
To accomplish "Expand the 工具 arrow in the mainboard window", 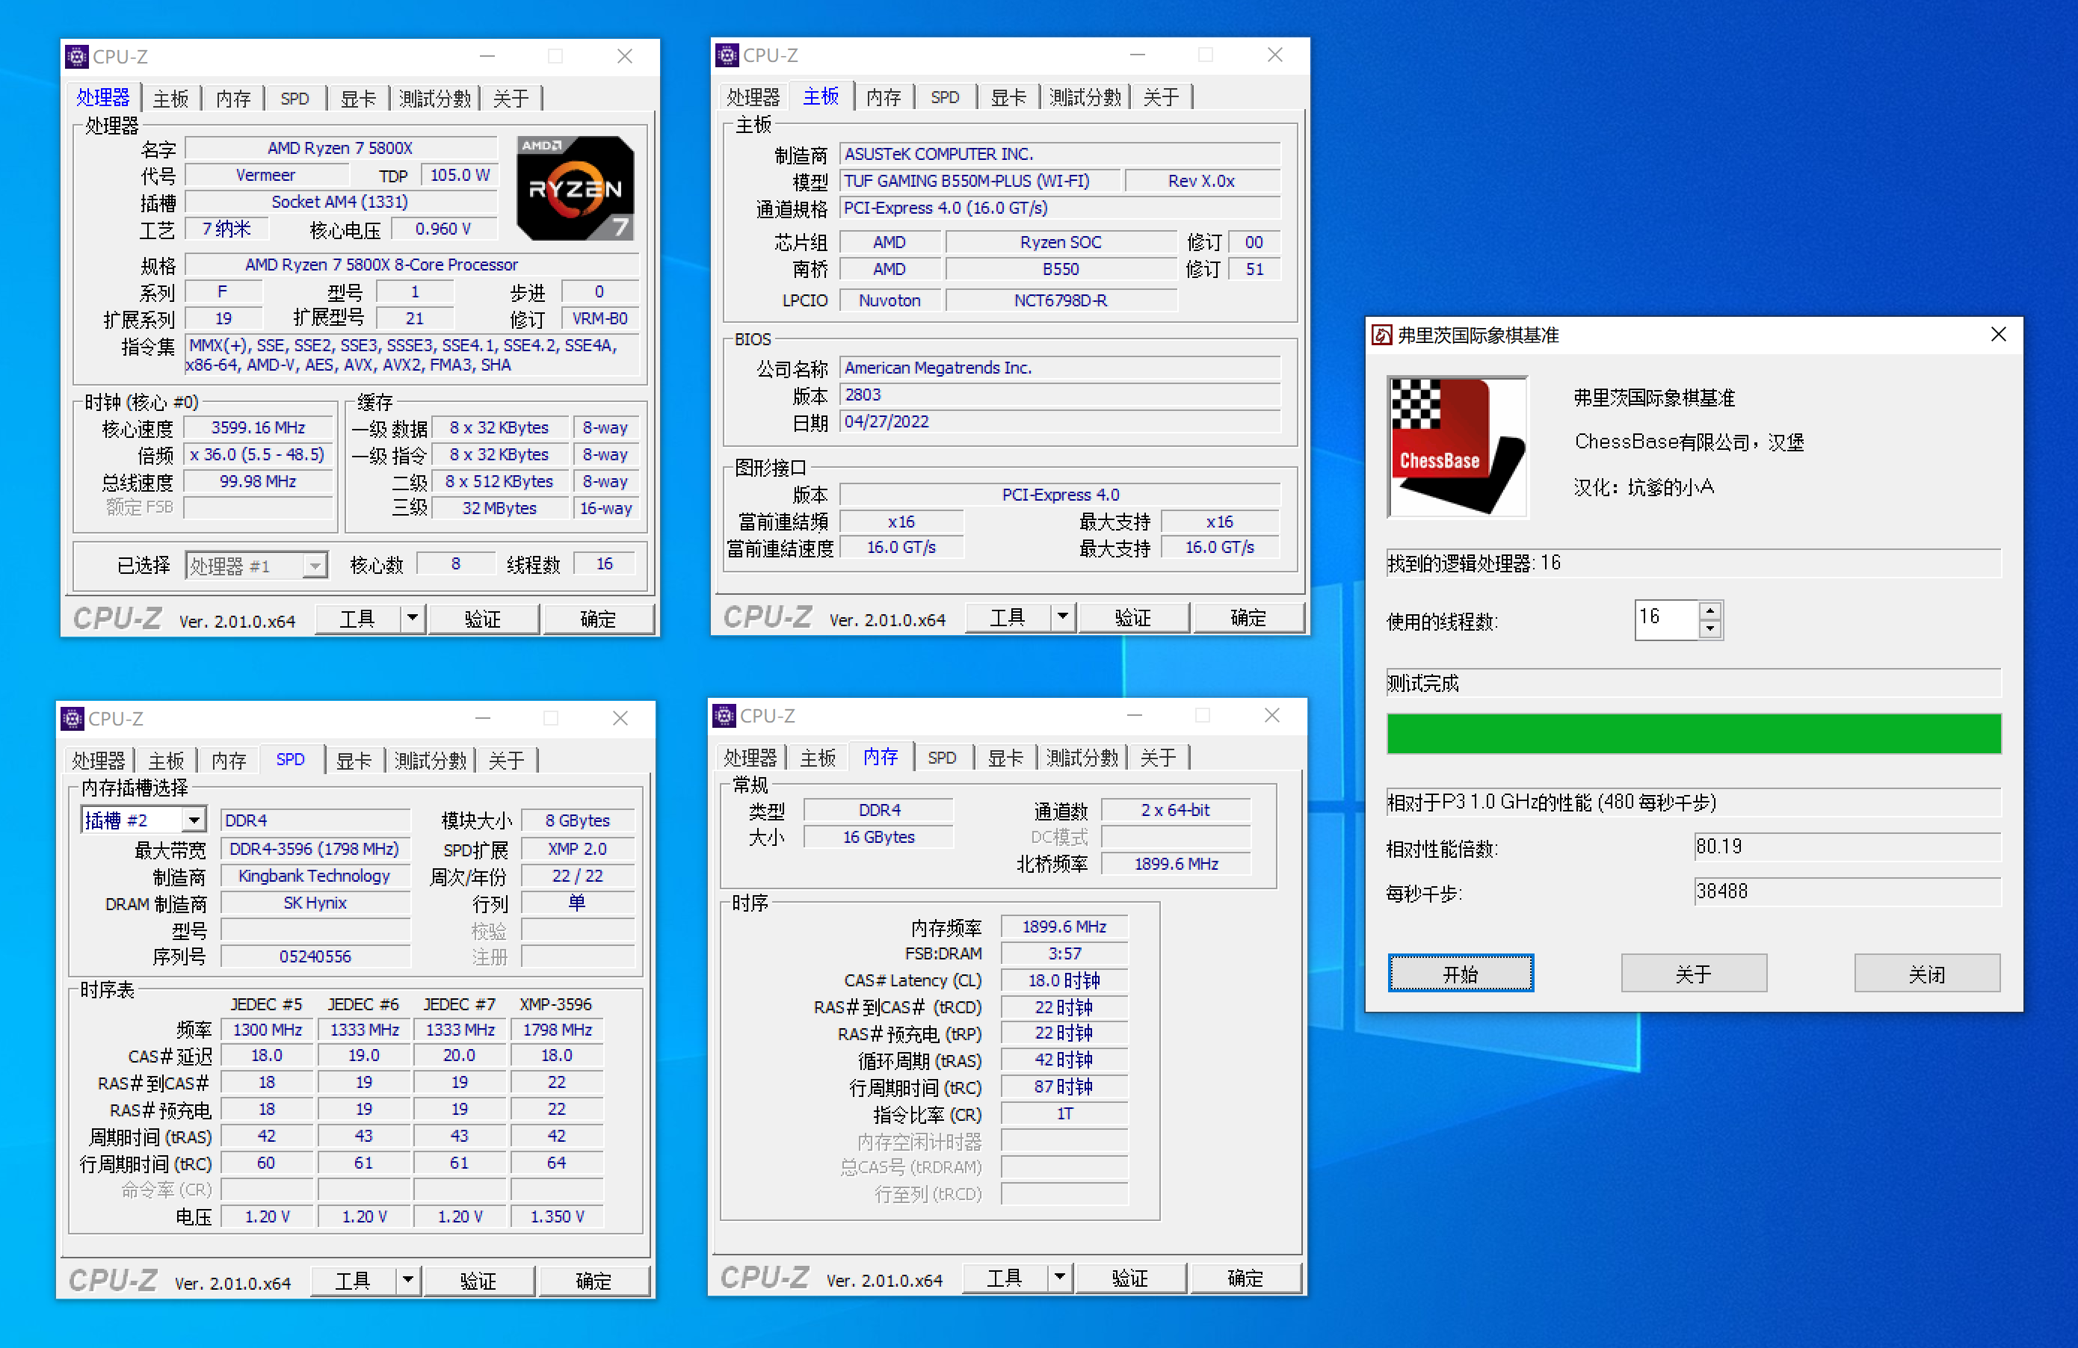I will (x=1063, y=617).
